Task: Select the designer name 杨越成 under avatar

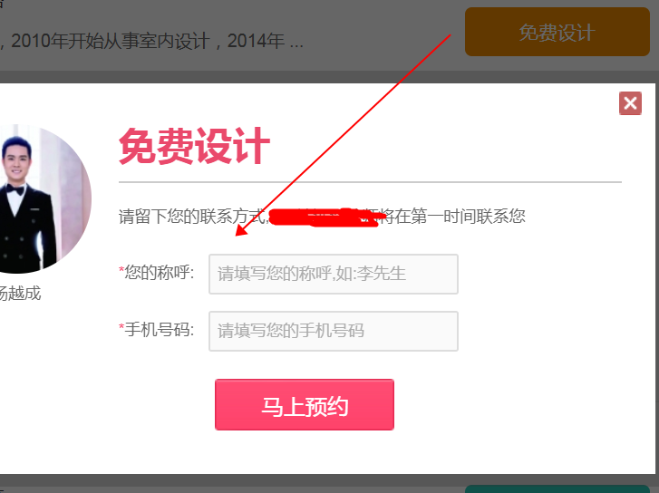Action: 20,294
